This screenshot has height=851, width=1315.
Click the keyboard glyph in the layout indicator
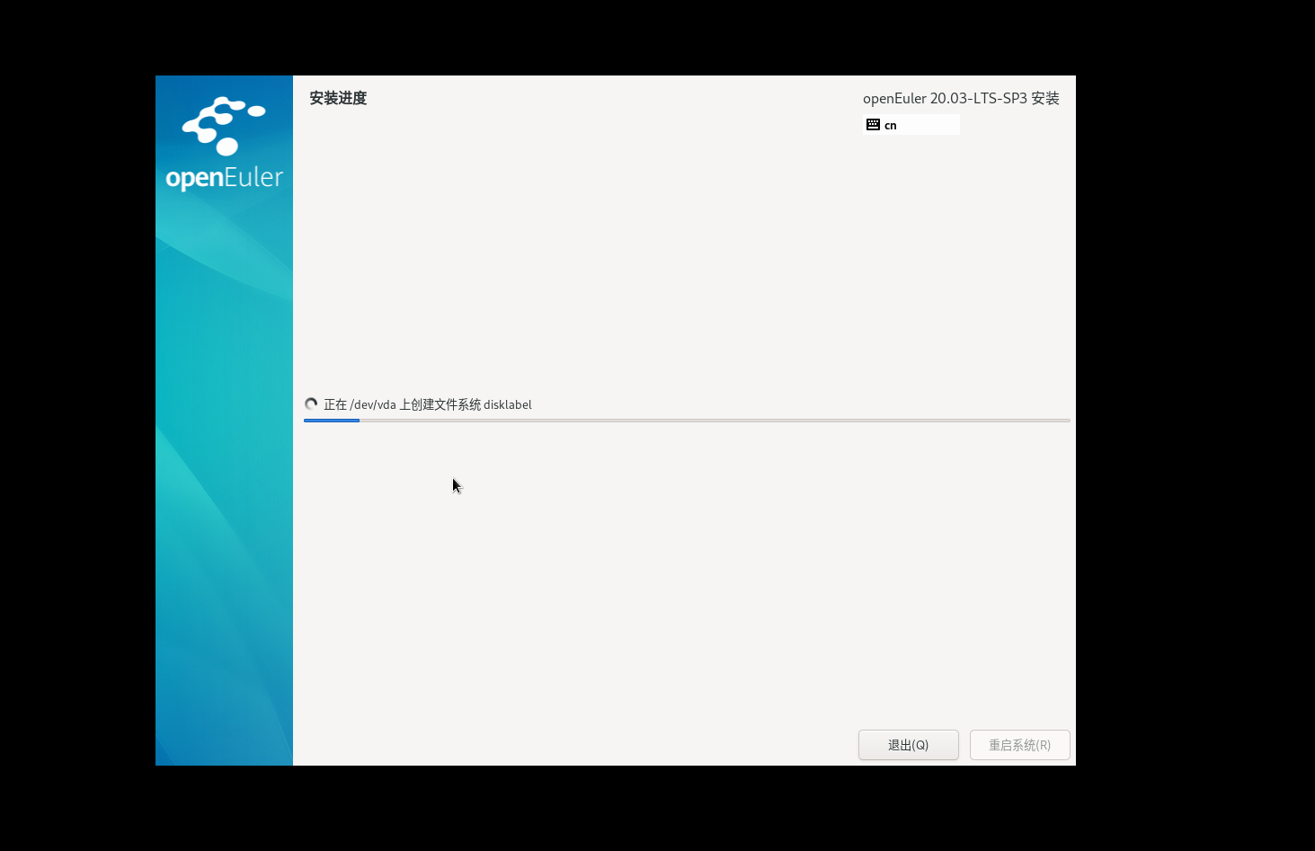tap(874, 124)
